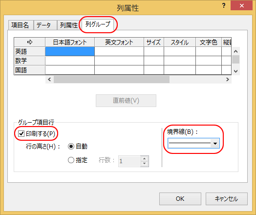This screenshot has width=256, height=215.
Task: Increase 行数 with spinner up arrow
Action: (144, 158)
